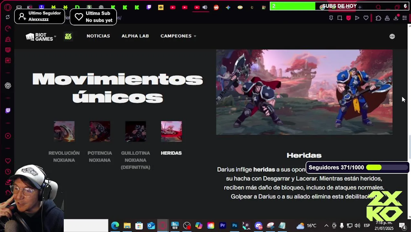Click the pin icon in browser toolbar
This screenshot has width=411, height=232.
click(331, 18)
